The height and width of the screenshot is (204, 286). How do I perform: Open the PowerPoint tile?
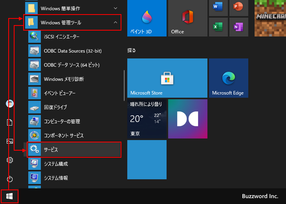tap(238, 8)
